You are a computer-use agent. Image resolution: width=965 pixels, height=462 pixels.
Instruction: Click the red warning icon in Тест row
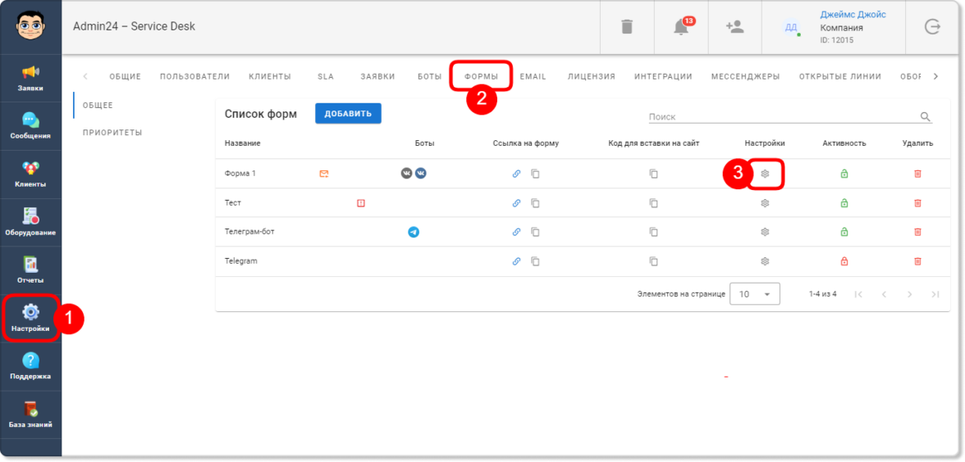[361, 203]
